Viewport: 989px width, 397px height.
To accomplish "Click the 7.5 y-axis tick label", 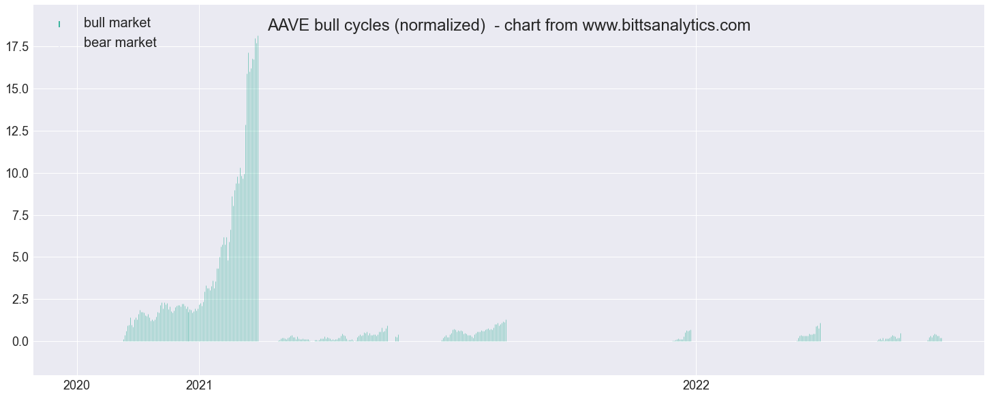I will point(20,215).
